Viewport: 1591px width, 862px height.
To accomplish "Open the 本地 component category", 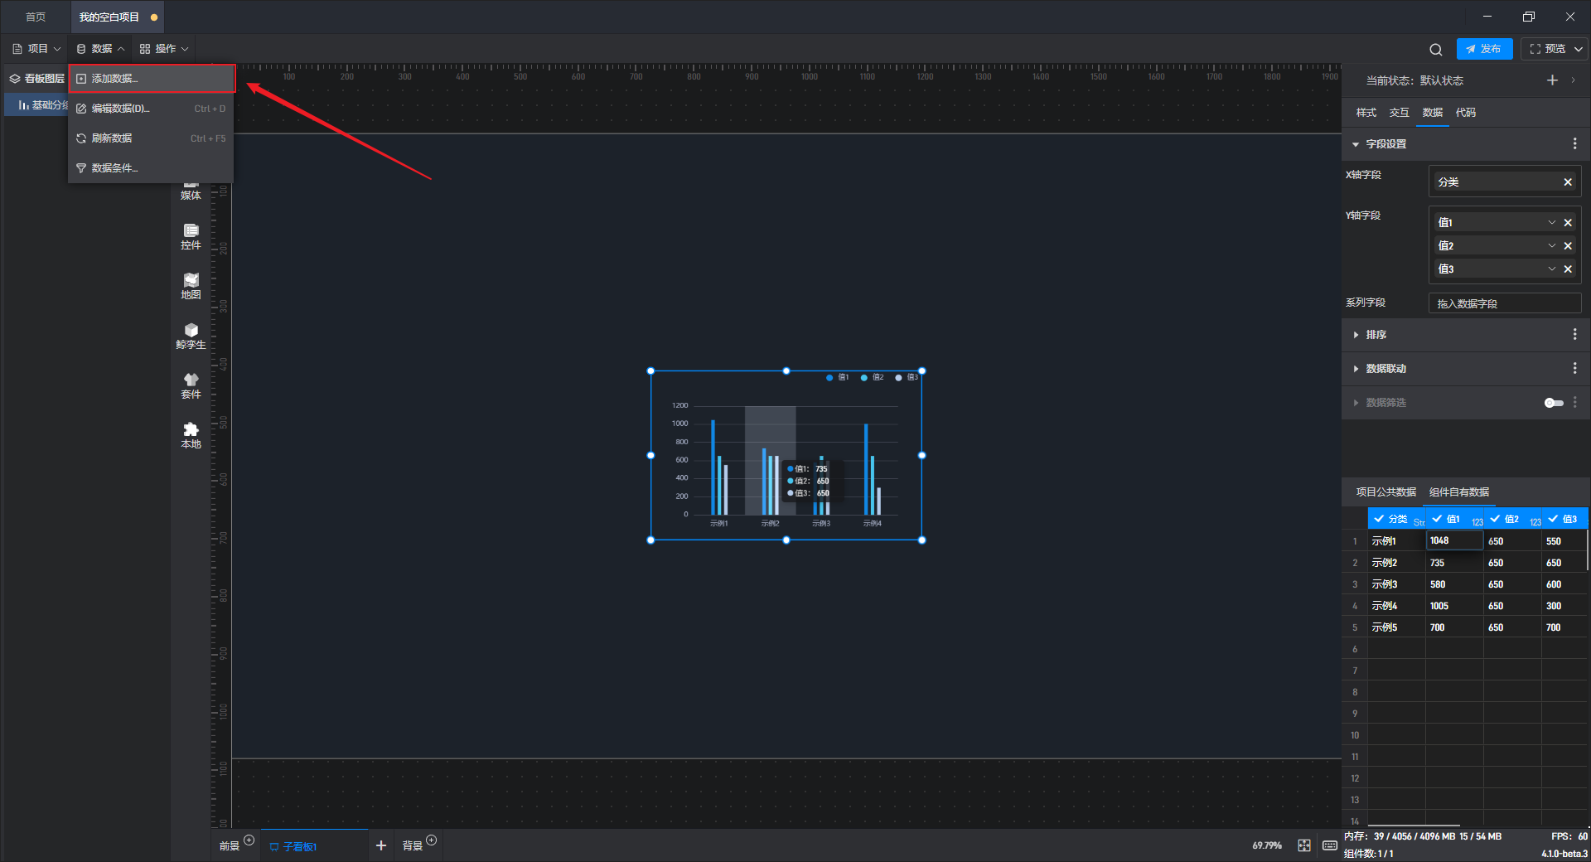I will [x=191, y=435].
